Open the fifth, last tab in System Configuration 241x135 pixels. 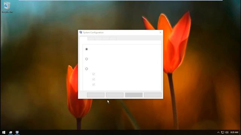tap(113, 39)
